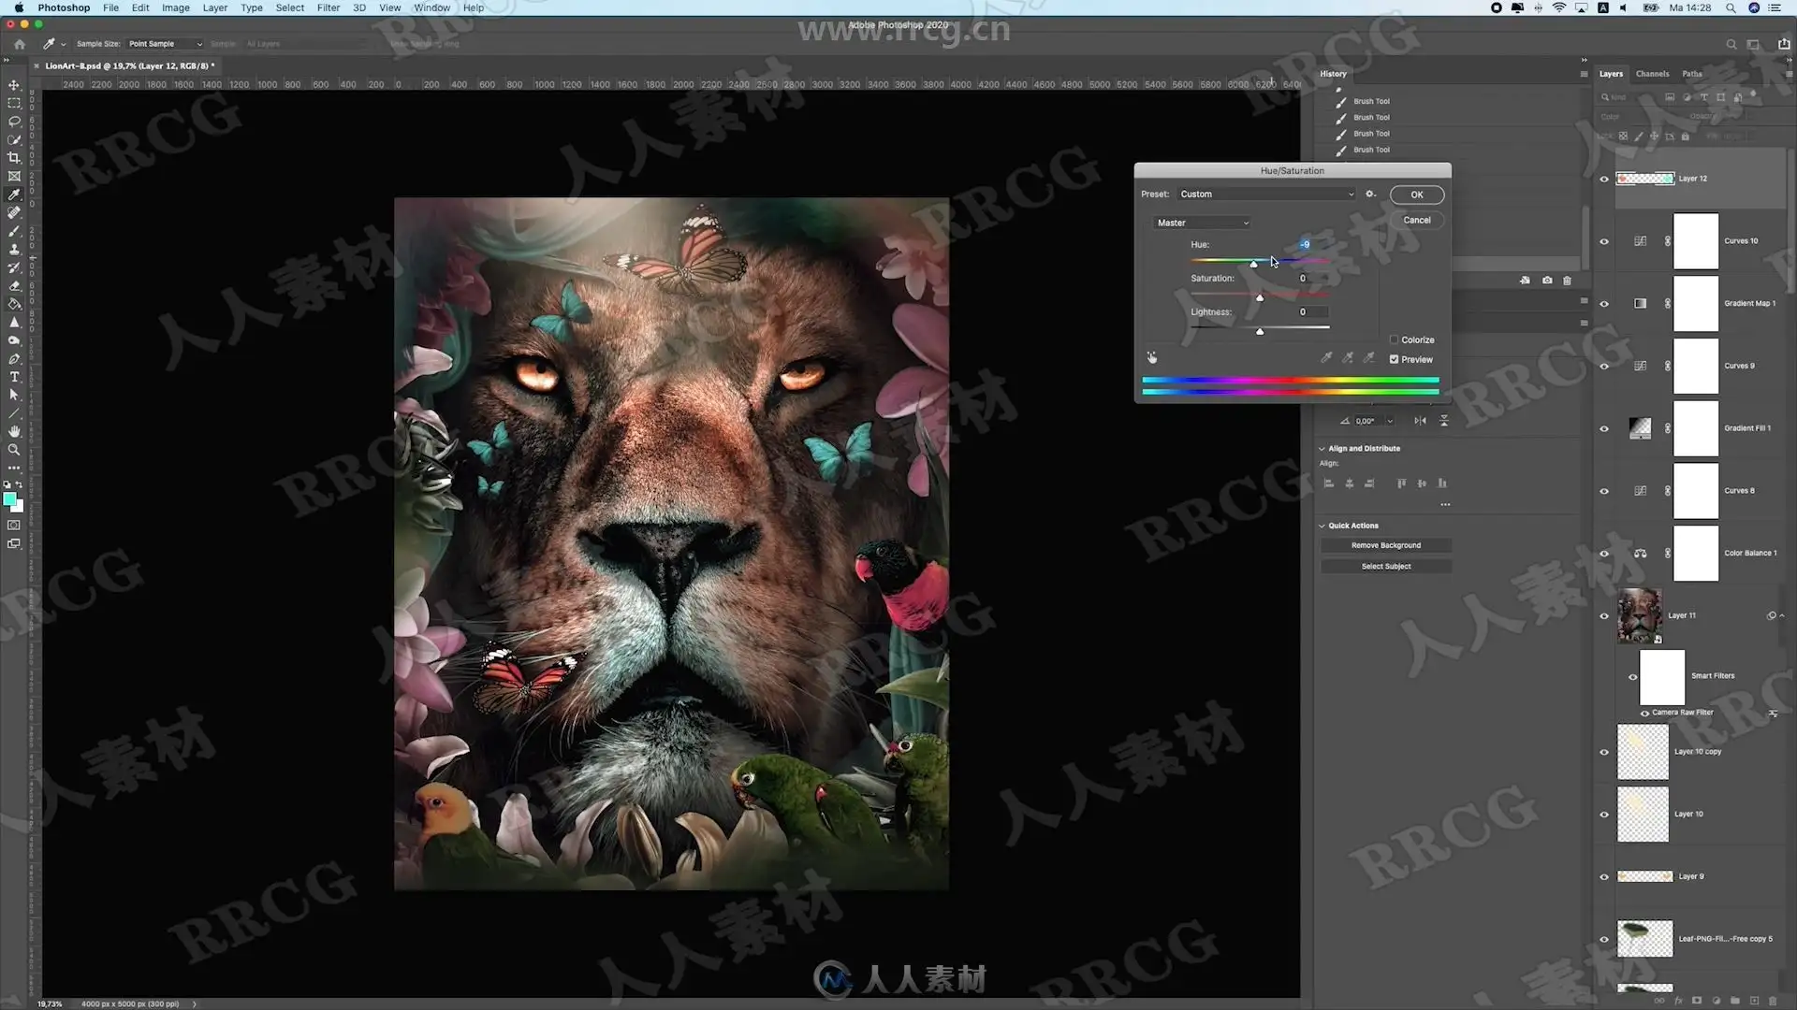Click the foreground color swatch

[x=9, y=499]
